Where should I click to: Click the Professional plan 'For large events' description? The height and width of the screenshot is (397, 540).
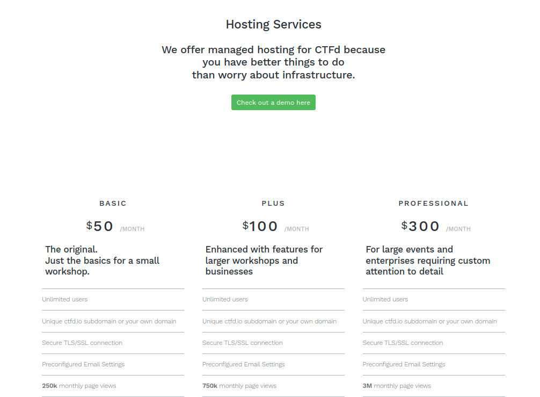pos(427,261)
